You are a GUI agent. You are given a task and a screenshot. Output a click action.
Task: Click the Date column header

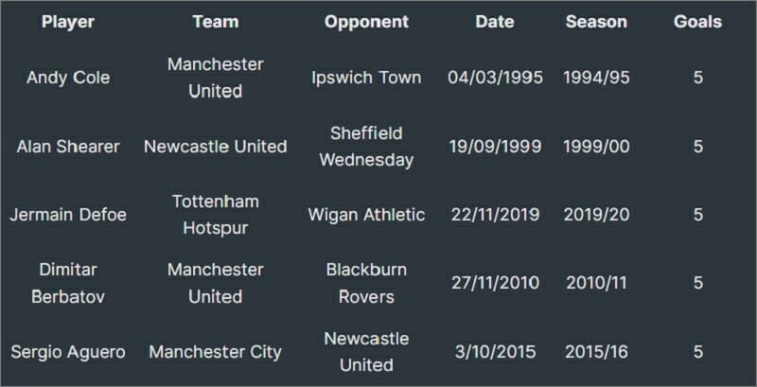[x=495, y=22]
